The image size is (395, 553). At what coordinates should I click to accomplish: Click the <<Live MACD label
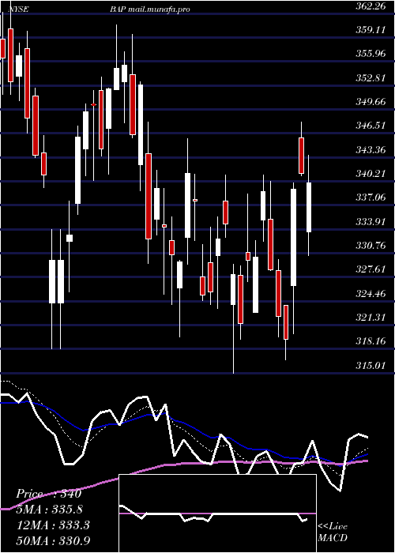click(333, 532)
